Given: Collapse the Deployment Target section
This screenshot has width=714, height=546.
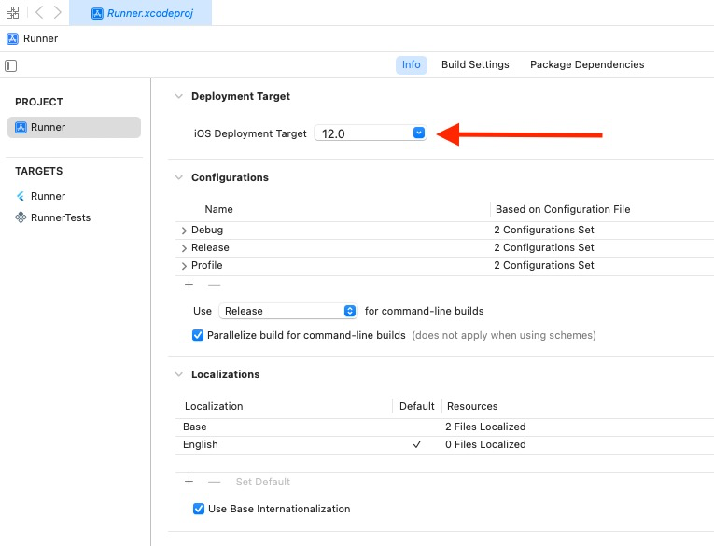Looking at the screenshot, I should [179, 96].
